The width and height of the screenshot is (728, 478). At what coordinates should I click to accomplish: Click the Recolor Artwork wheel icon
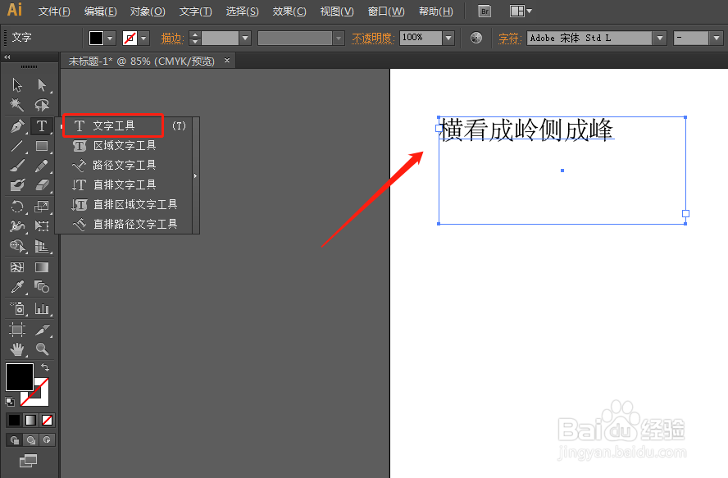click(x=475, y=38)
